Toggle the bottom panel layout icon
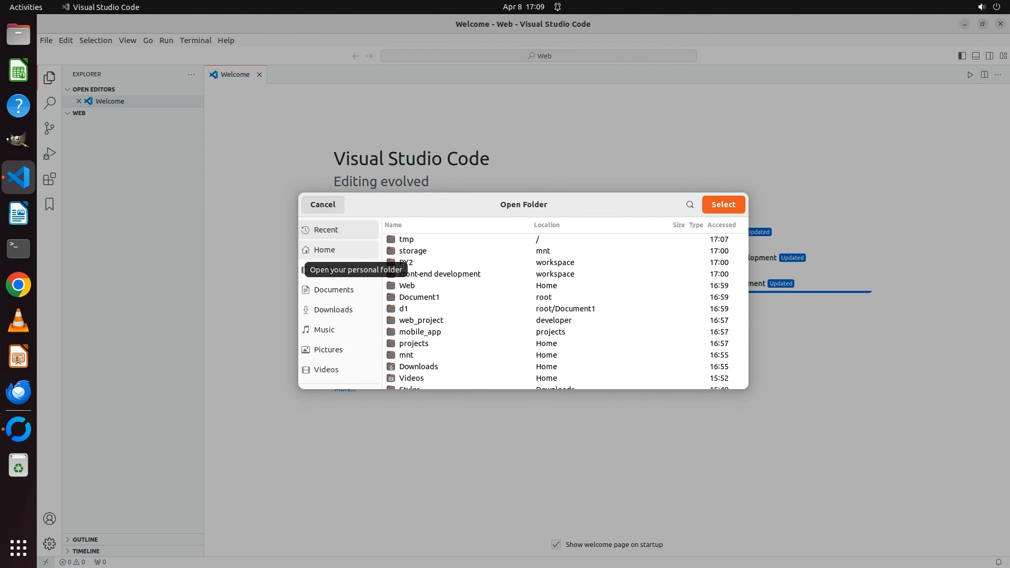The width and height of the screenshot is (1010, 568). pyautogui.click(x=975, y=56)
